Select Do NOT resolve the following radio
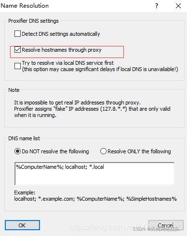The width and height of the screenshot is (187, 236). [17, 151]
